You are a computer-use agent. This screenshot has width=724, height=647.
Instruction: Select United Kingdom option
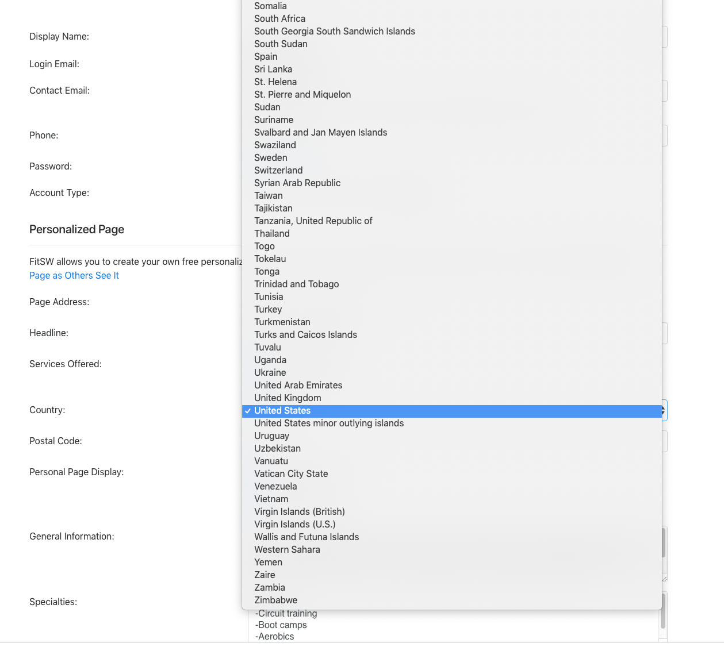(x=452, y=398)
